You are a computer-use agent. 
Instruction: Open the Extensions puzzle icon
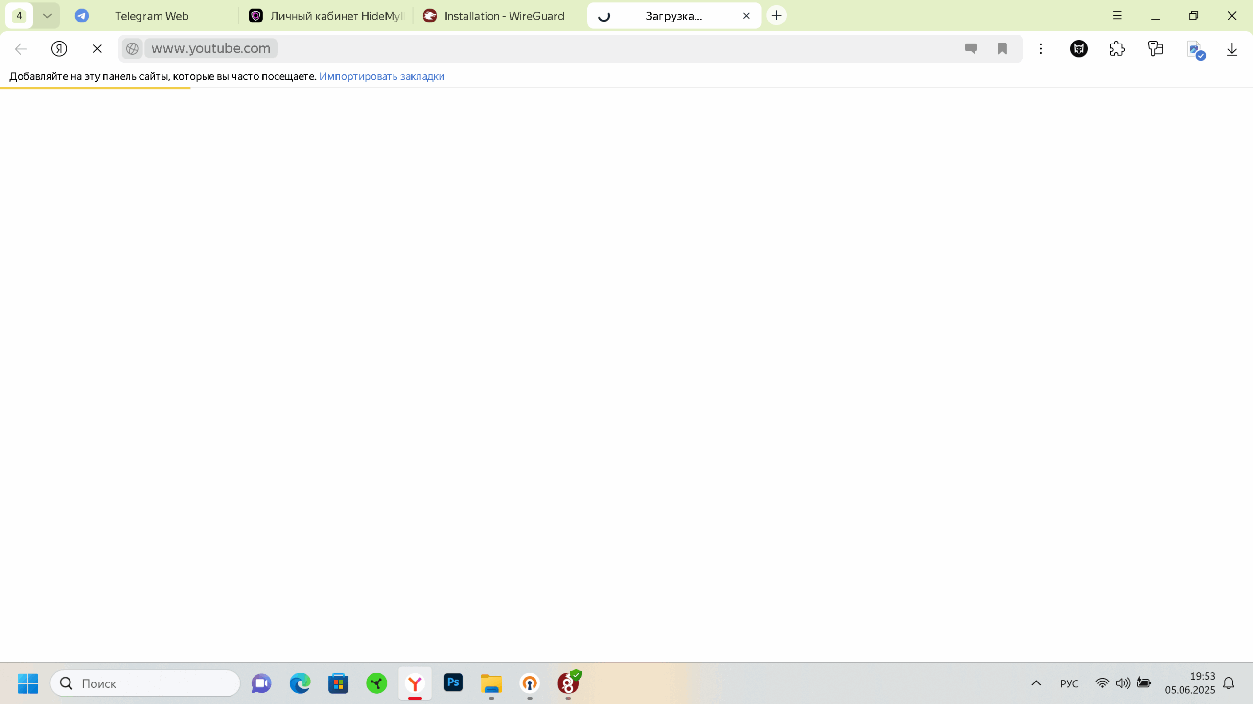1116,48
